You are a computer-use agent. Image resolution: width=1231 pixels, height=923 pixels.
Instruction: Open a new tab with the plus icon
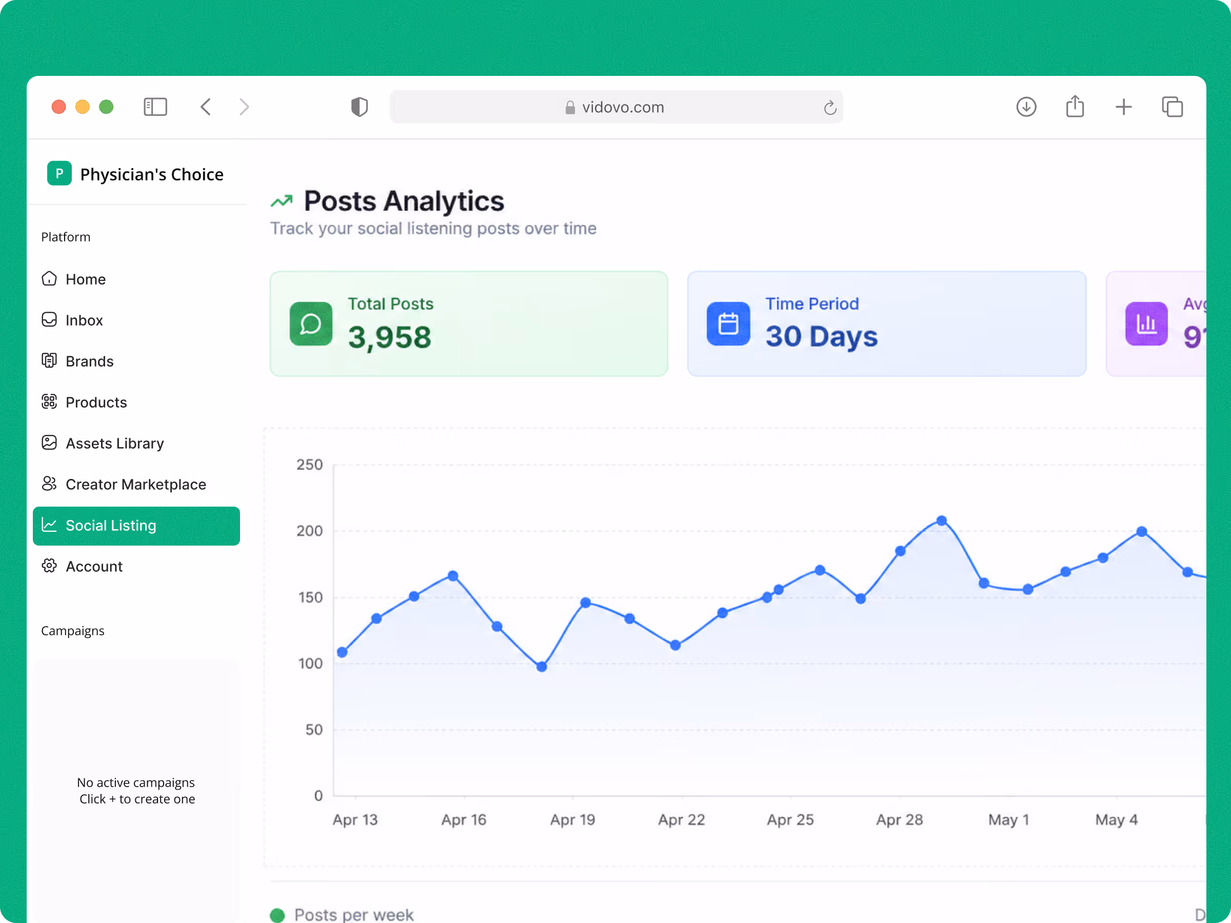coord(1124,107)
